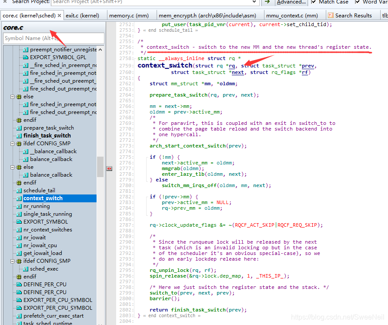Collapse the if (!mm) block fold

tap(148, 157)
